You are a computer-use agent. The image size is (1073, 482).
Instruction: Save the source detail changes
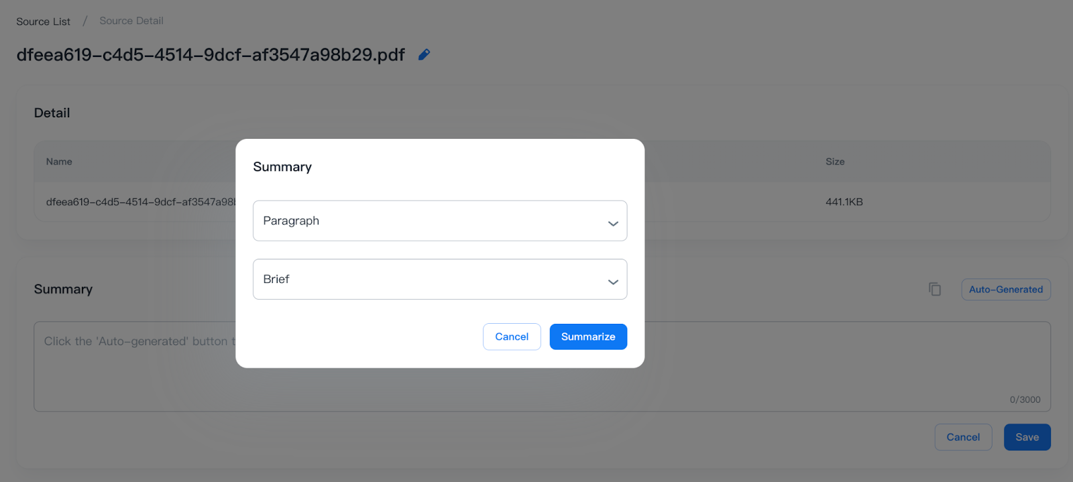(1027, 437)
